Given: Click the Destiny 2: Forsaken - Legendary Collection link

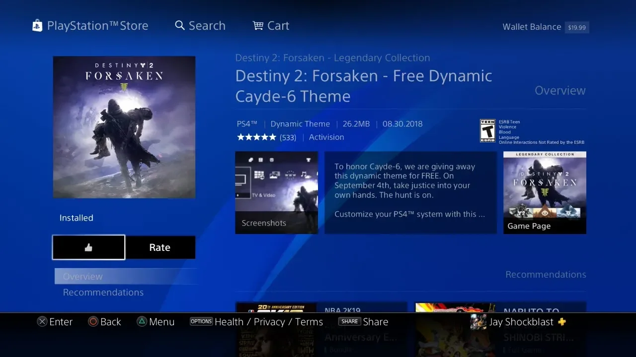Looking at the screenshot, I should click(x=332, y=58).
